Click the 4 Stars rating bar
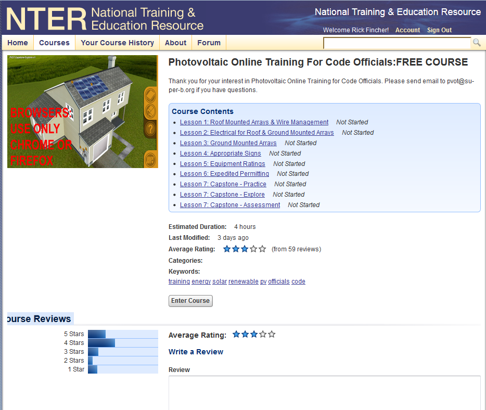The image size is (486, 410). [101, 342]
